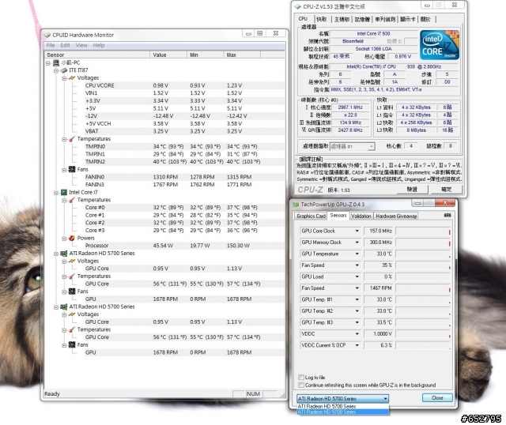Open File menu in Hardware Monitor
506x425 pixels.
51,45
